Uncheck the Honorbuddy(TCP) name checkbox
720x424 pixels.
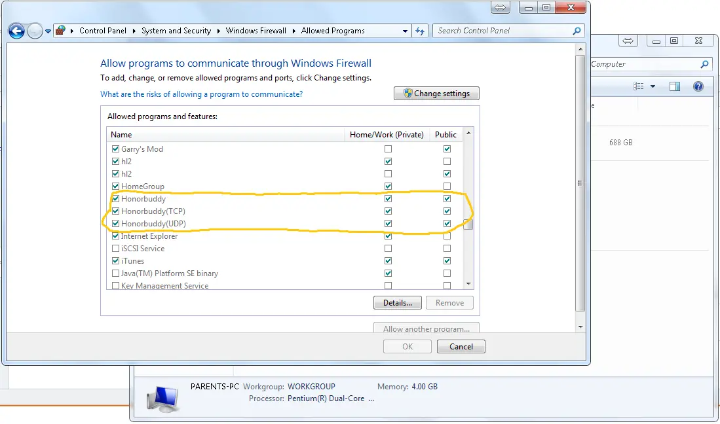coord(116,211)
